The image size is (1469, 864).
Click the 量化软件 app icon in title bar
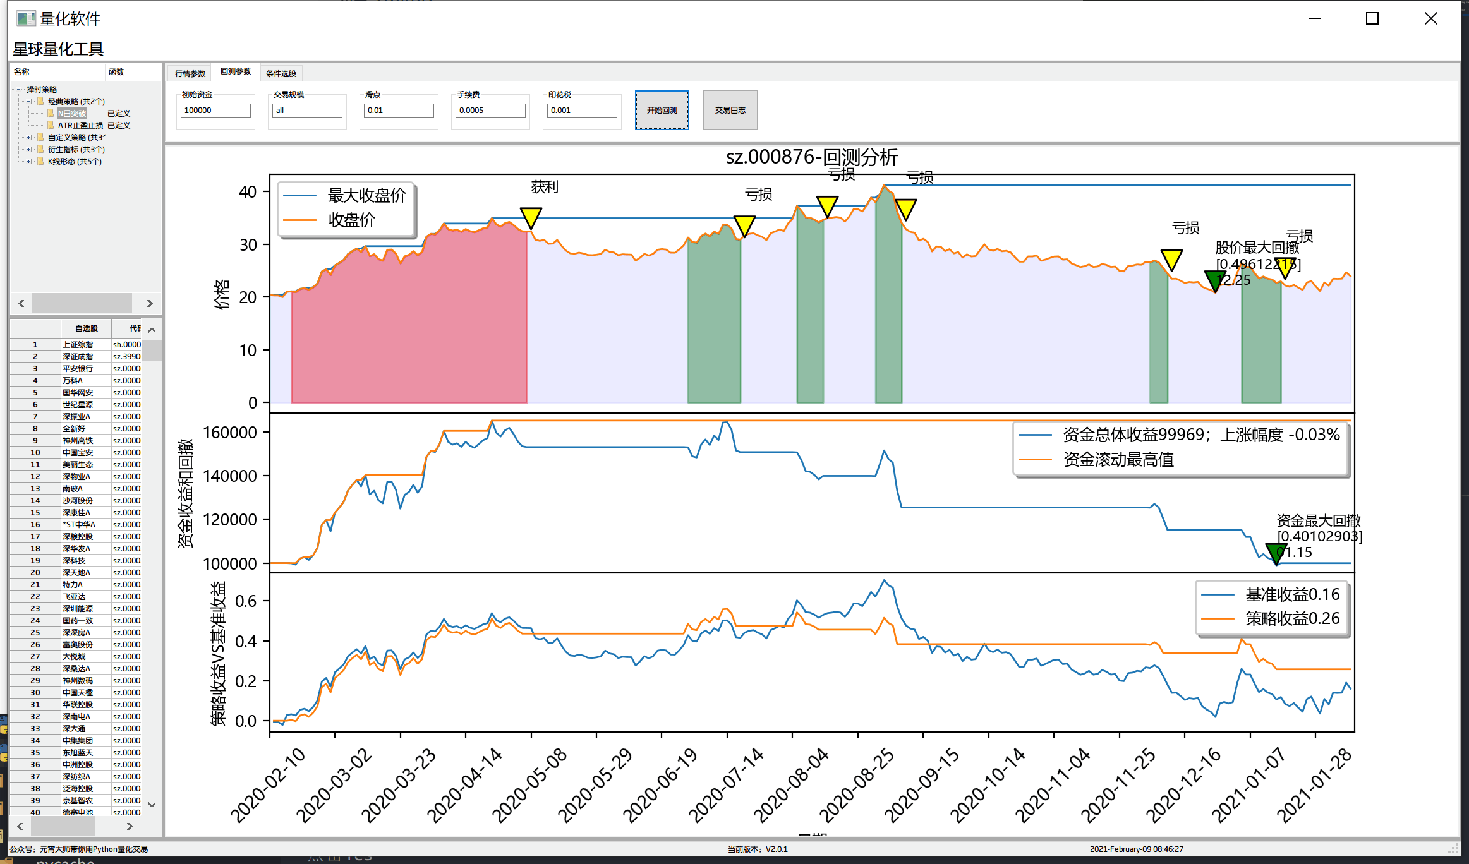point(25,18)
